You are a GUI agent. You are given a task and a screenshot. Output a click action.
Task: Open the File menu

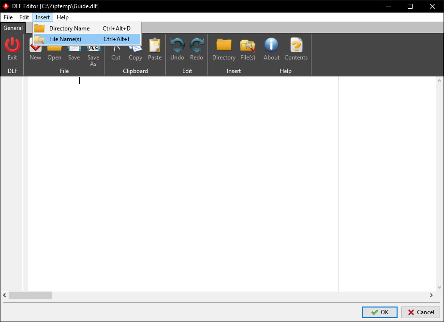[8, 17]
